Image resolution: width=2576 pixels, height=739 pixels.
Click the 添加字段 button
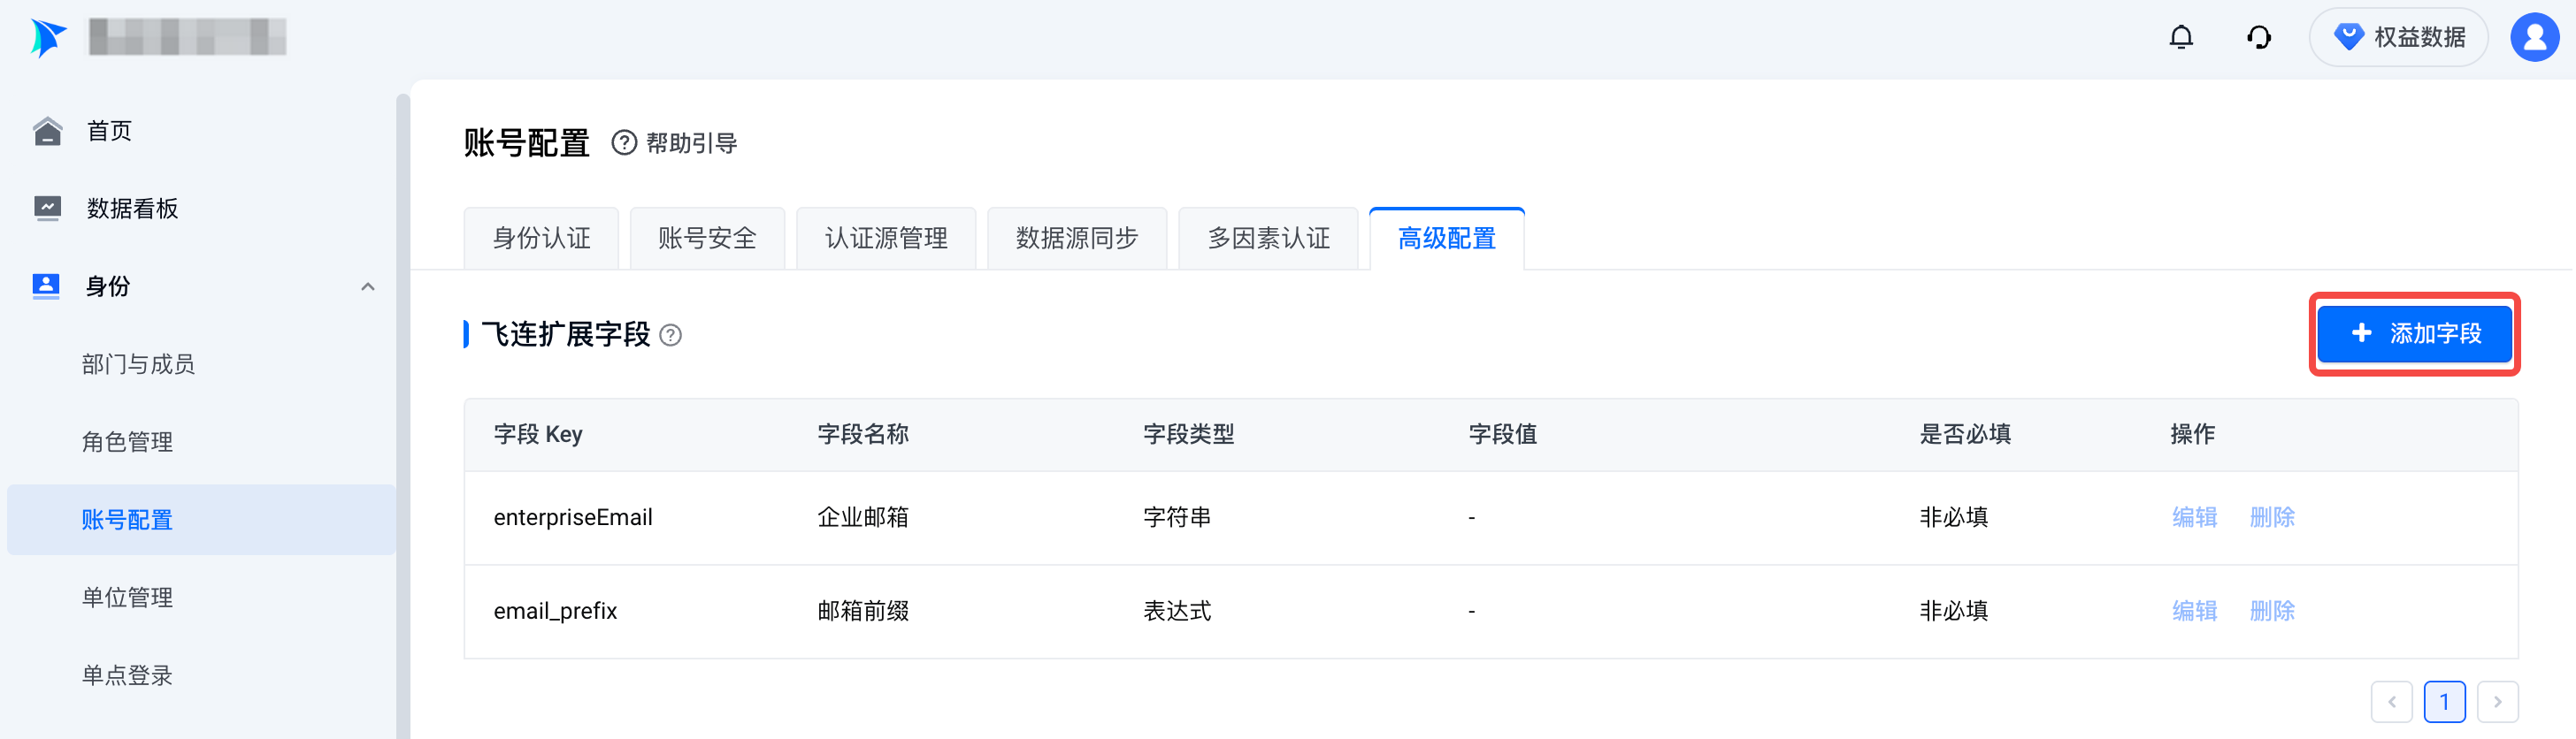point(2414,333)
